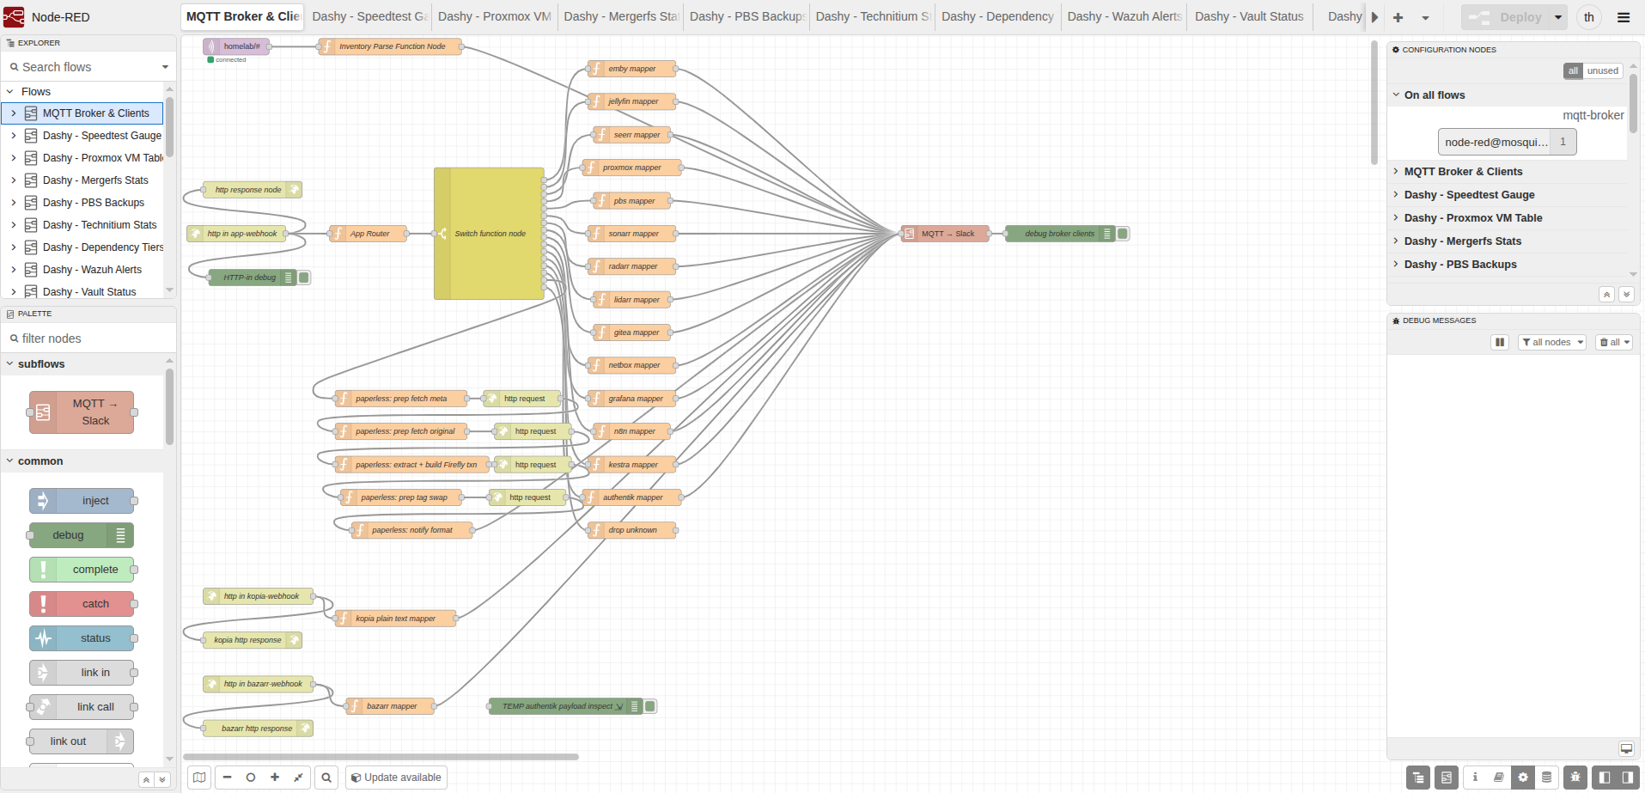
Task: Select the inject node in palette
Action: (x=82, y=501)
